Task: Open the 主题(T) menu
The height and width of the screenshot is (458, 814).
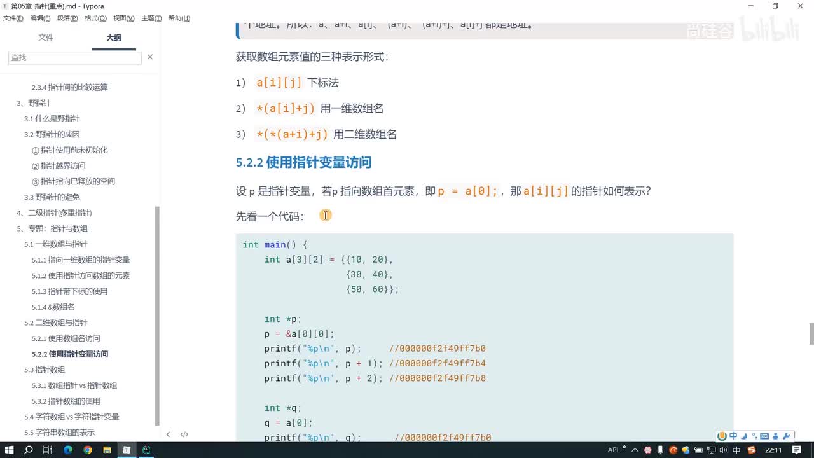Action: coord(151,18)
